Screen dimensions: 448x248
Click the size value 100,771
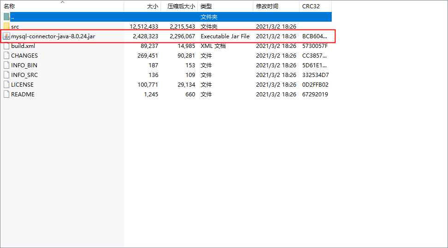tap(148, 85)
